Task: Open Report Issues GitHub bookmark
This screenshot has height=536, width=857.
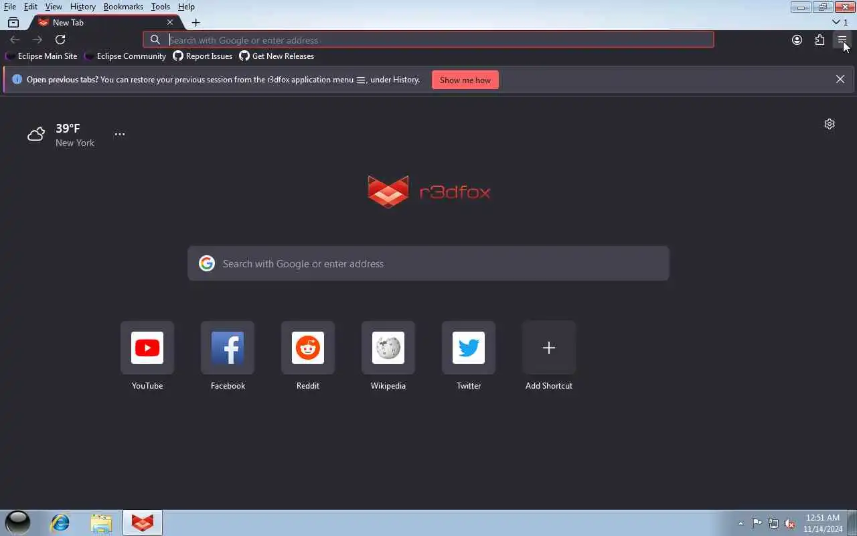Action: [203, 56]
